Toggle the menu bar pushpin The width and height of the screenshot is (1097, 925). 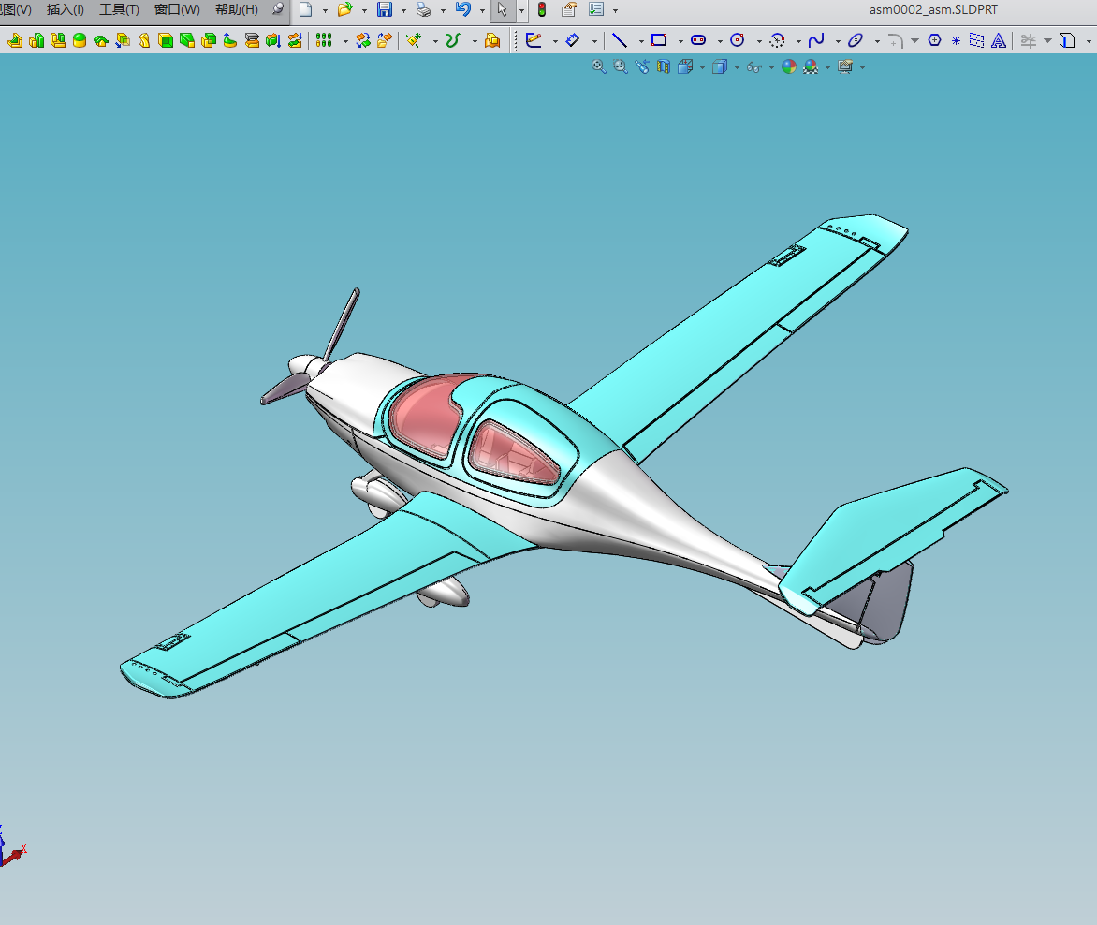[x=278, y=9]
